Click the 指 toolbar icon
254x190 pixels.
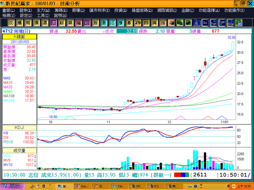163,23
